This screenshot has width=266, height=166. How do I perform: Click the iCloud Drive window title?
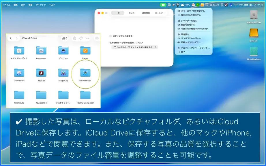point(29,38)
